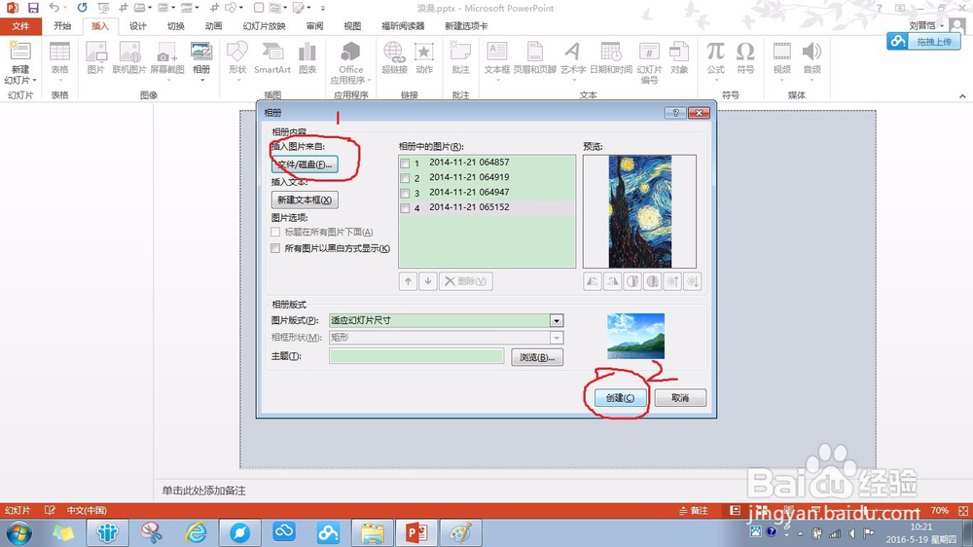Click the Cancel (取消) button

(x=680, y=397)
